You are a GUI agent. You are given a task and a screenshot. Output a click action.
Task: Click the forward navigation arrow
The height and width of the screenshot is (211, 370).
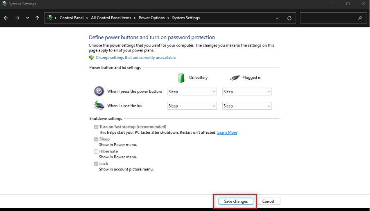tap(17, 18)
